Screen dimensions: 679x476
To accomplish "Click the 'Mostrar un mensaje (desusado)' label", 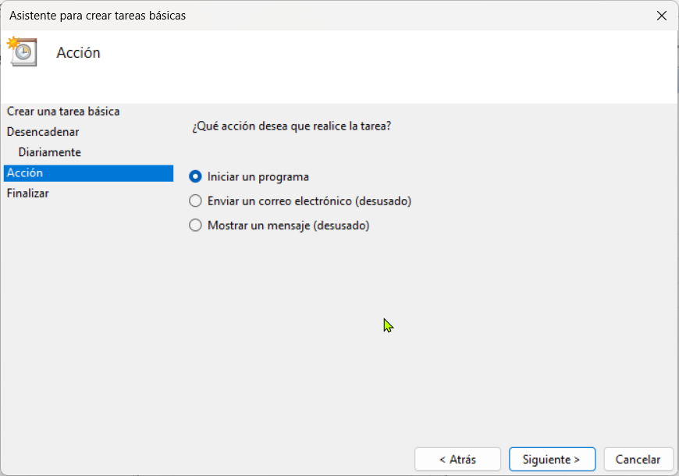I will pos(288,226).
